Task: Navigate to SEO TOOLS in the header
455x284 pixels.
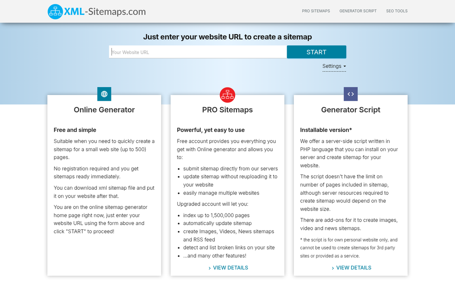Action: [x=397, y=11]
